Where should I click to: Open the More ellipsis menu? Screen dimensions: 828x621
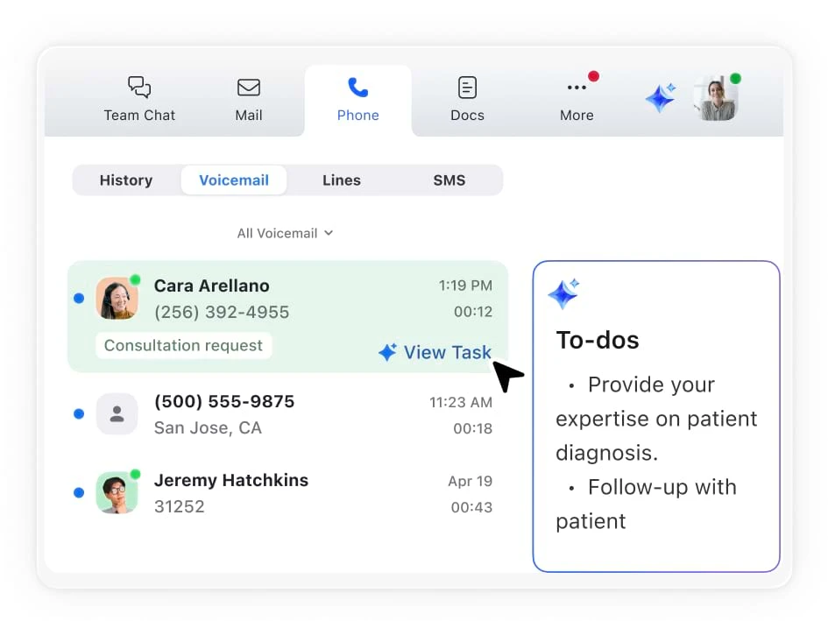577,88
